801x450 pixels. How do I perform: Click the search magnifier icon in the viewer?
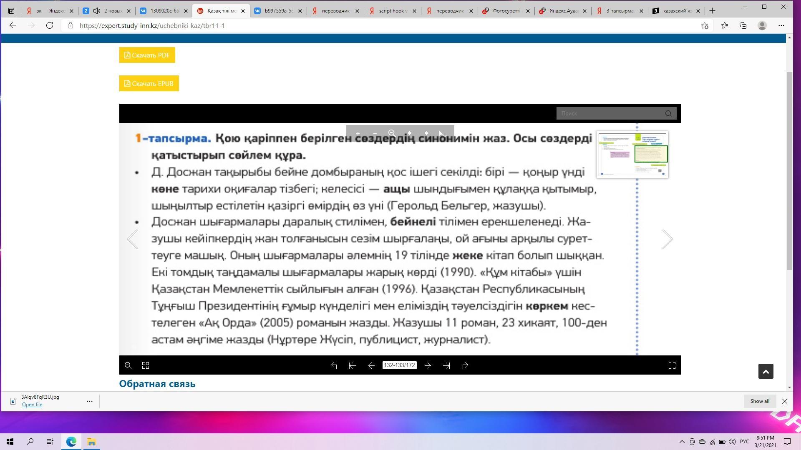tap(668, 113)
